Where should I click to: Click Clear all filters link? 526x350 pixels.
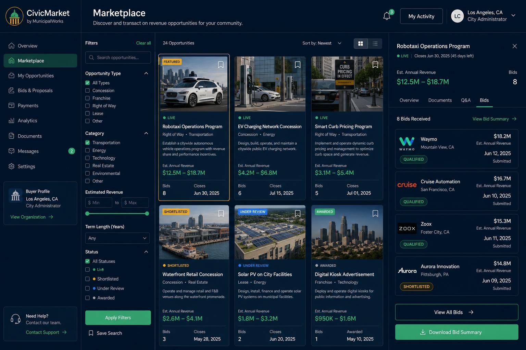click(x=143, y=43)
